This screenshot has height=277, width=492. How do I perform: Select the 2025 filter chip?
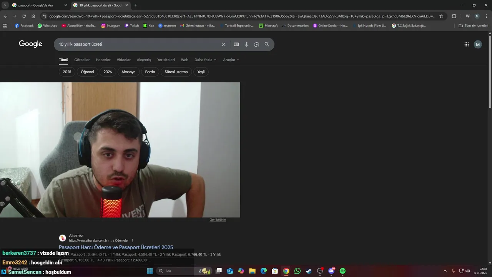pos(67,72)
